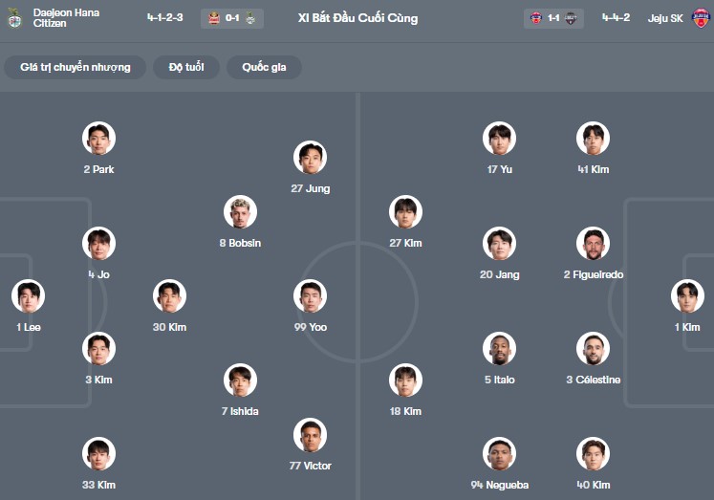The image size is (714, 500).
Task: Open player 2 Figueiredo's avatar
Action: point(593,244)
